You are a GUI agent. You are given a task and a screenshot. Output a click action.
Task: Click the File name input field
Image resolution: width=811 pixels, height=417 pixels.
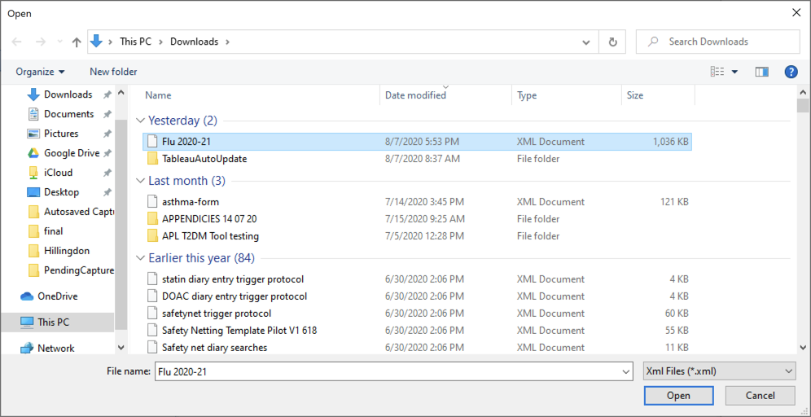388,371
